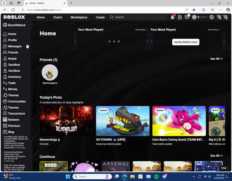The image size is (232, 181).
Task: Open the Charts tab
Action: pyautogui.click(x=58, y=17)
